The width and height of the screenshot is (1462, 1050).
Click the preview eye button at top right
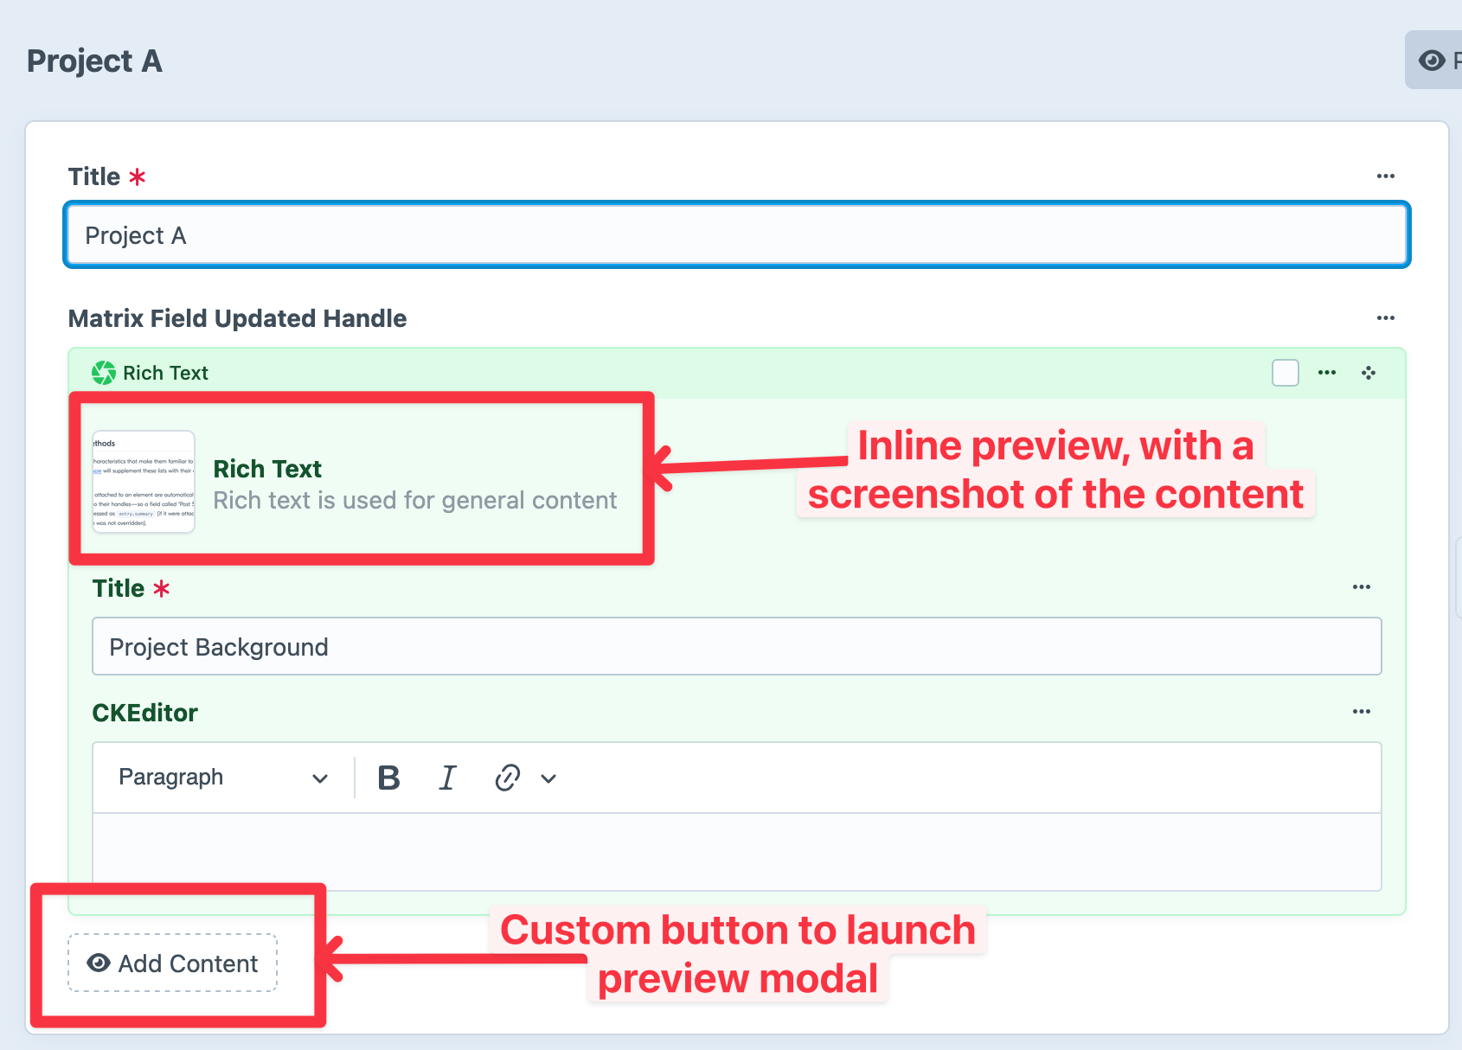pyautogui.click(x=1433, y=61)
